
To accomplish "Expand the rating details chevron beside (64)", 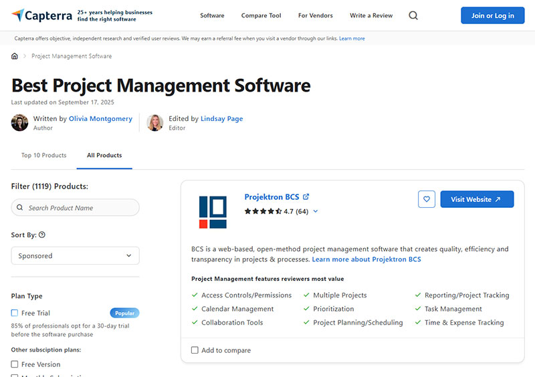I will pos(316,212).
